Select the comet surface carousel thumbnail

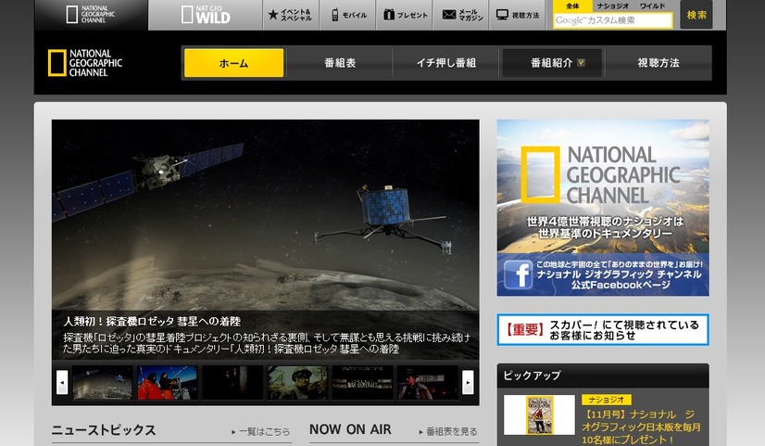click(x=103, y=383)
